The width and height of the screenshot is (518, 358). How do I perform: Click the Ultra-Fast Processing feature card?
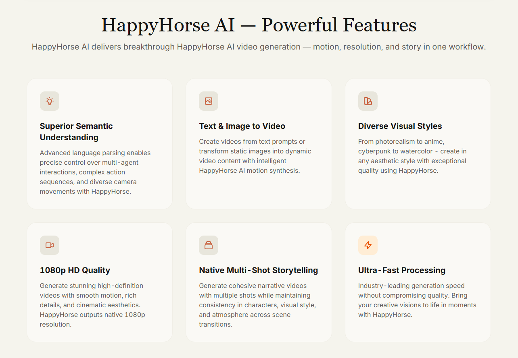[418, 282]
